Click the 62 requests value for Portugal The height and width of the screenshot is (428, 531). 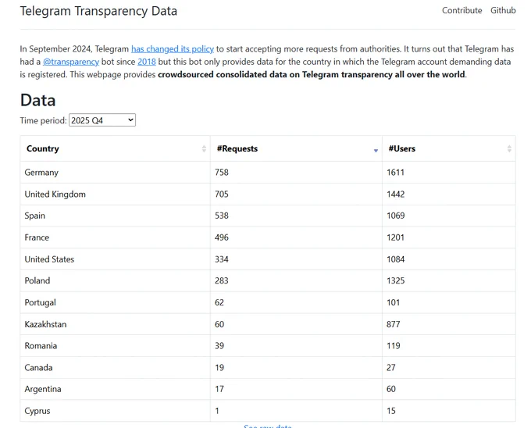(219, 302)
